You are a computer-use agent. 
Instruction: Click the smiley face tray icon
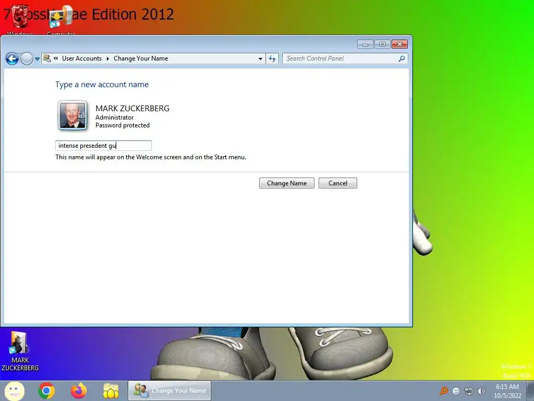click(x=456, y=391)
